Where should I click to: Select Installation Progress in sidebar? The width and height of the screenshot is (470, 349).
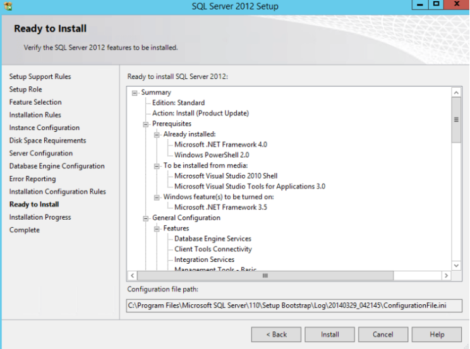[40, 217]
